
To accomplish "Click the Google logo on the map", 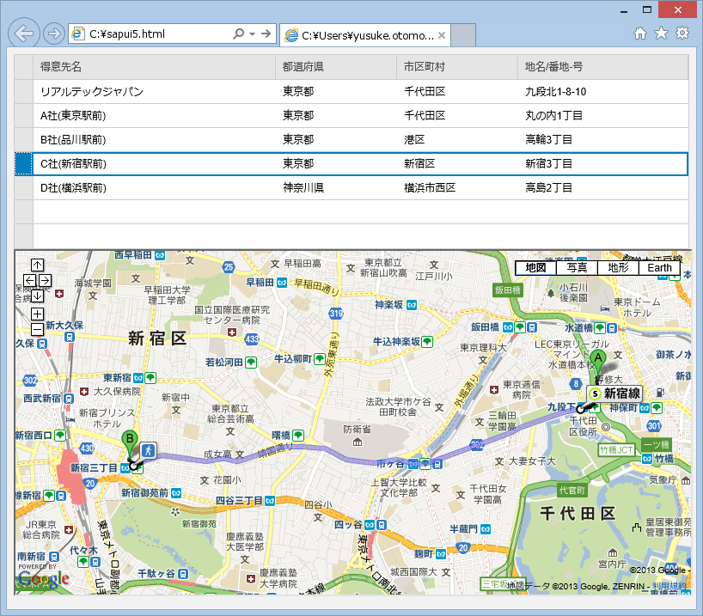I will pyautogui.click(x=44, y=578).
